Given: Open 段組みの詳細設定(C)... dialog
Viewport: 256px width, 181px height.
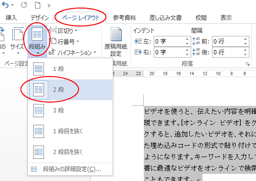Looking at the screenshot, I should (x=70, y=169).
